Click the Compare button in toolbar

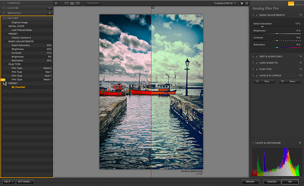click(x=93, y=3)
